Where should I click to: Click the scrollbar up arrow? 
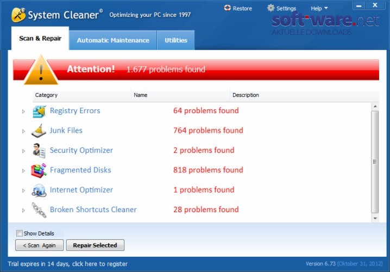pyautogui.click(x=375, y=107)
